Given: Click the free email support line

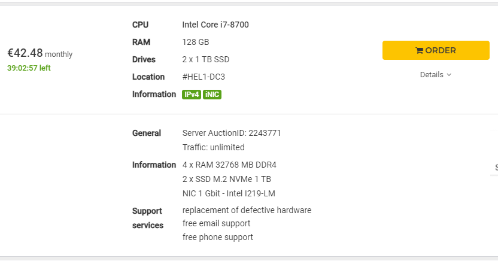Looking at the screenshot, I should 216,223.
